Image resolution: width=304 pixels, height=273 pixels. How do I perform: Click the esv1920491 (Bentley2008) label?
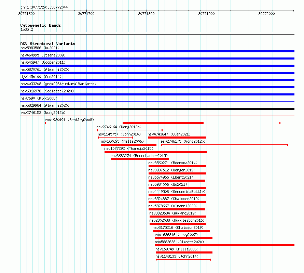pyautogui.click(x=69, y=120)
